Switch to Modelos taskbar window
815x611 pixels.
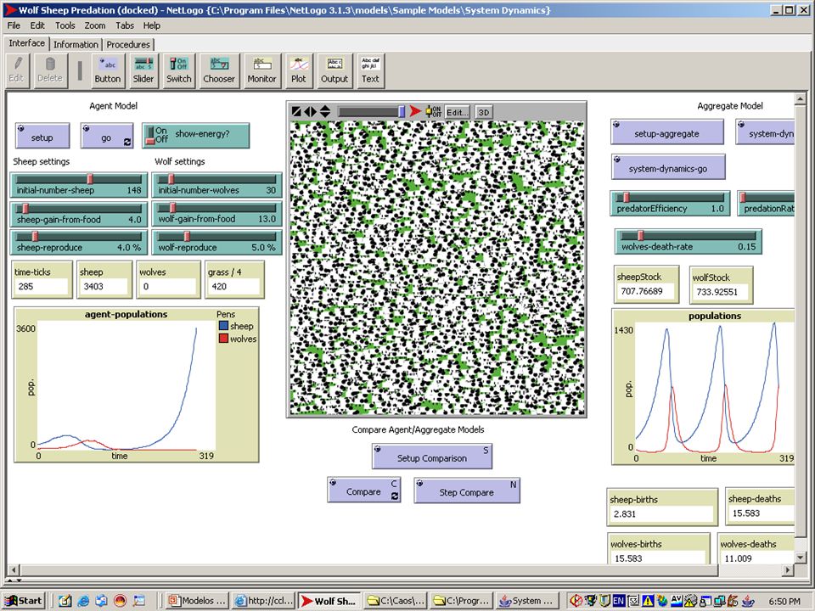point(198,601)
